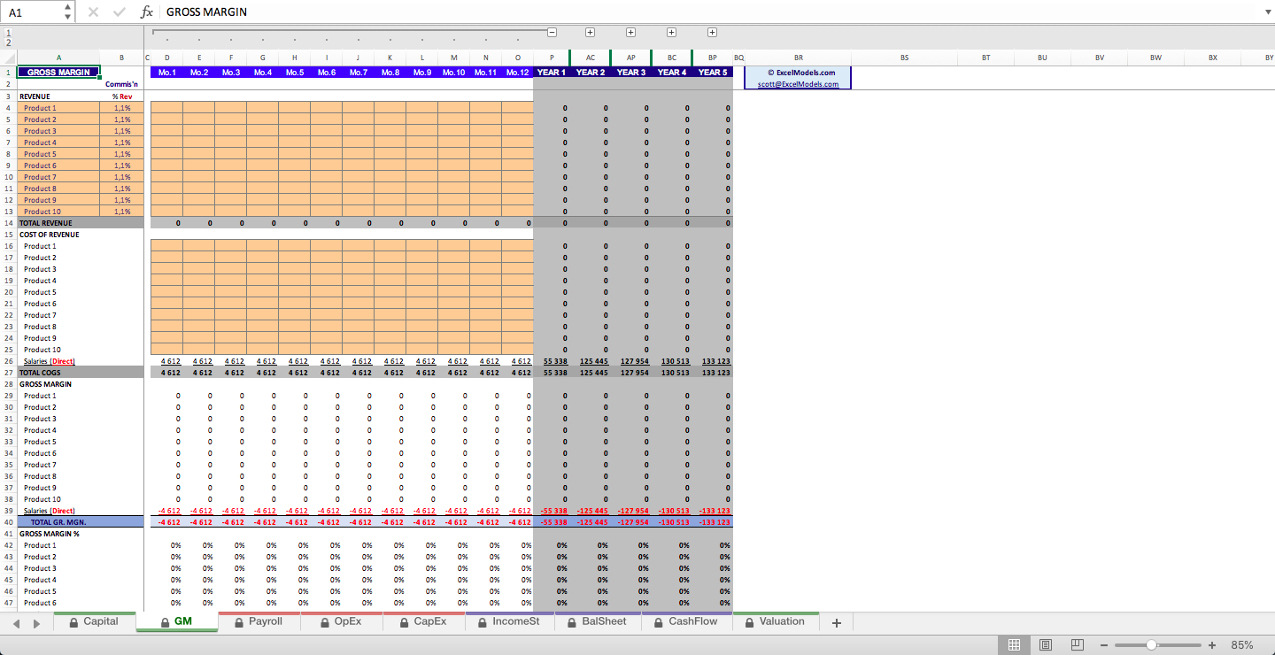Click the TOTAL GR. MGN. row label

[58, 522]
